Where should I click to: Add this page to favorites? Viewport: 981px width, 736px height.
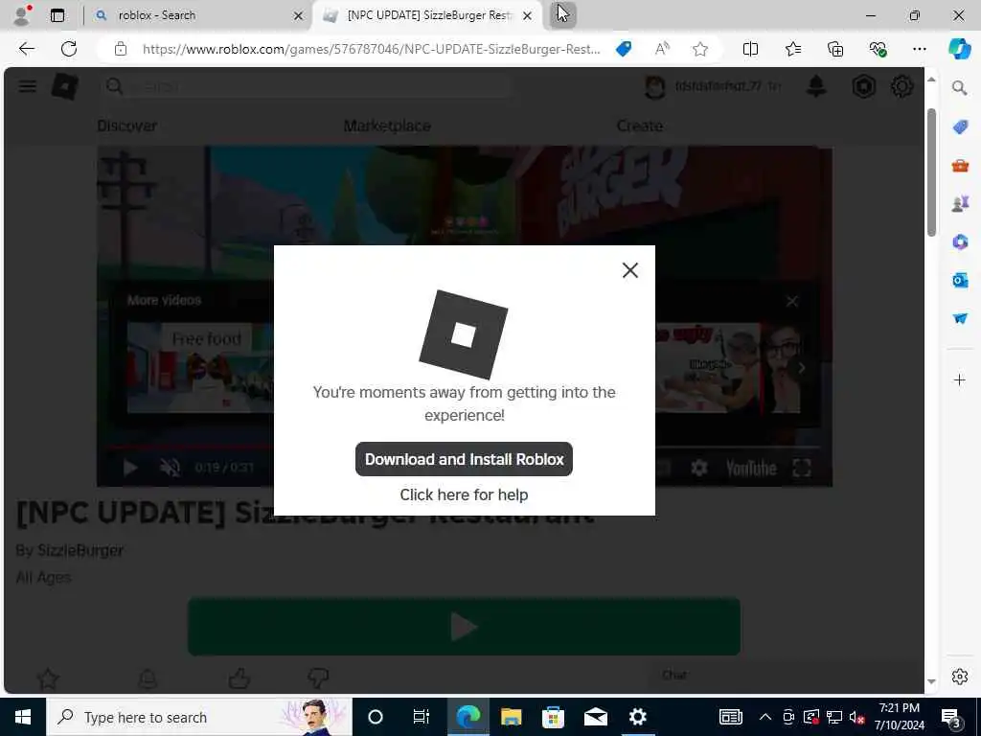click(700, 49)
